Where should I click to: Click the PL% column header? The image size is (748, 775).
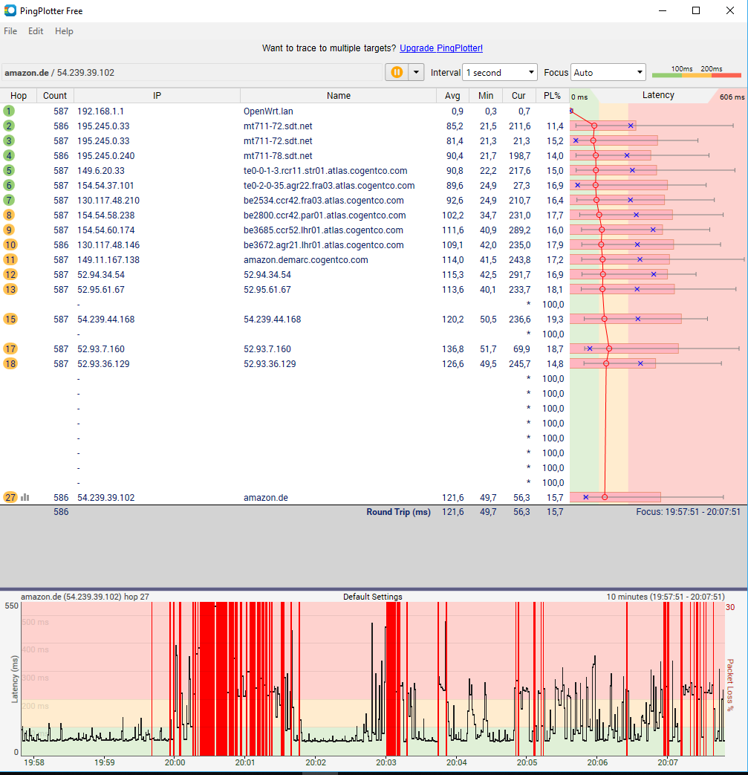click(552, 95)
